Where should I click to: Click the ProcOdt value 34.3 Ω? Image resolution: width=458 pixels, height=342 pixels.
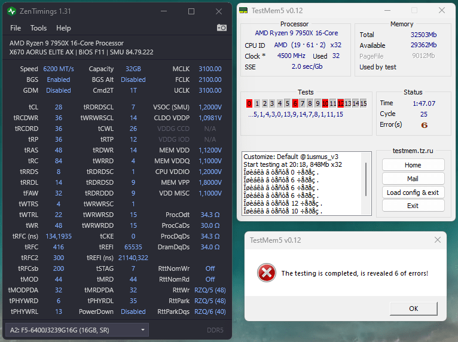(x=210, y=215)
